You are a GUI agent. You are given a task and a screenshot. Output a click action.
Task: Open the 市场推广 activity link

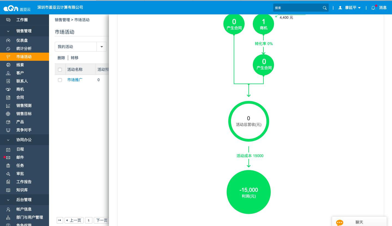click(75, 80)
